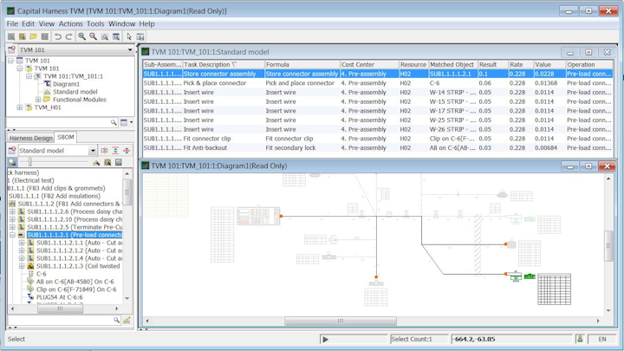Click the Zoom to Fit toolbar icon
The height and width of the screenshot is (351, 624).
pos(105,36)
